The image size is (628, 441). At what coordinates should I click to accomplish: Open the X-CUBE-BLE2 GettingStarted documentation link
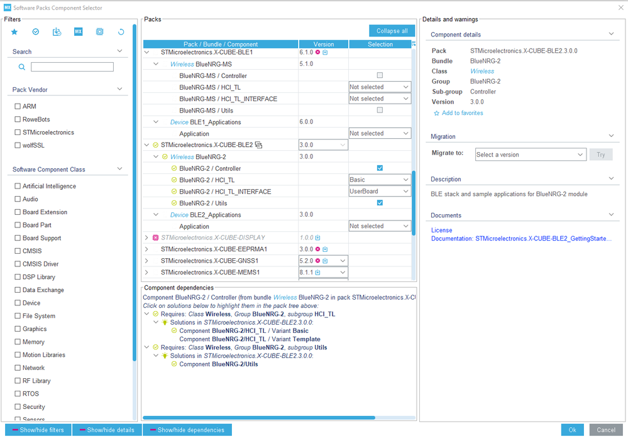[x=521, y=239]
